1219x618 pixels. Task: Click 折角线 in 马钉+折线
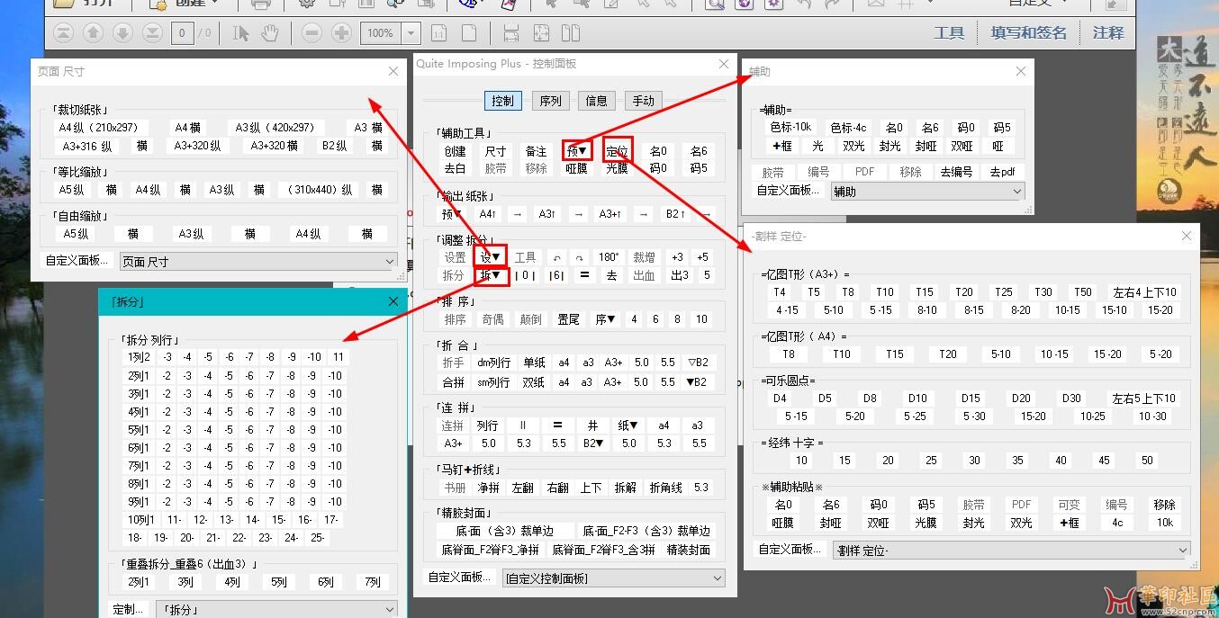[x=666, y=488]
